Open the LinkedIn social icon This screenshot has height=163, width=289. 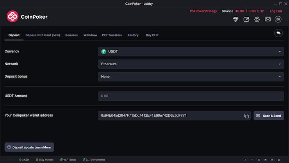coord(272,160)
